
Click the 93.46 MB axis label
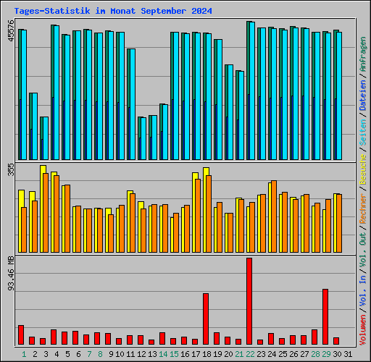coord(11,274)
